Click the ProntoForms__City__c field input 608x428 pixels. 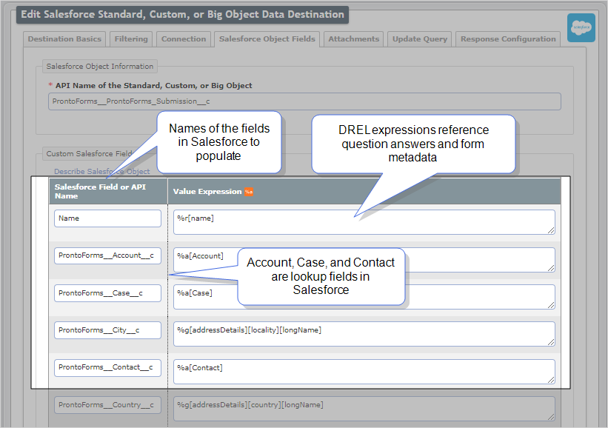point(108,330)
